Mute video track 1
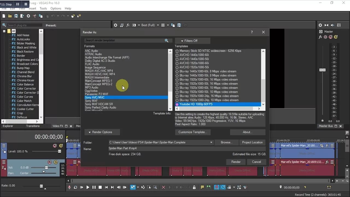 click(55, 146)
